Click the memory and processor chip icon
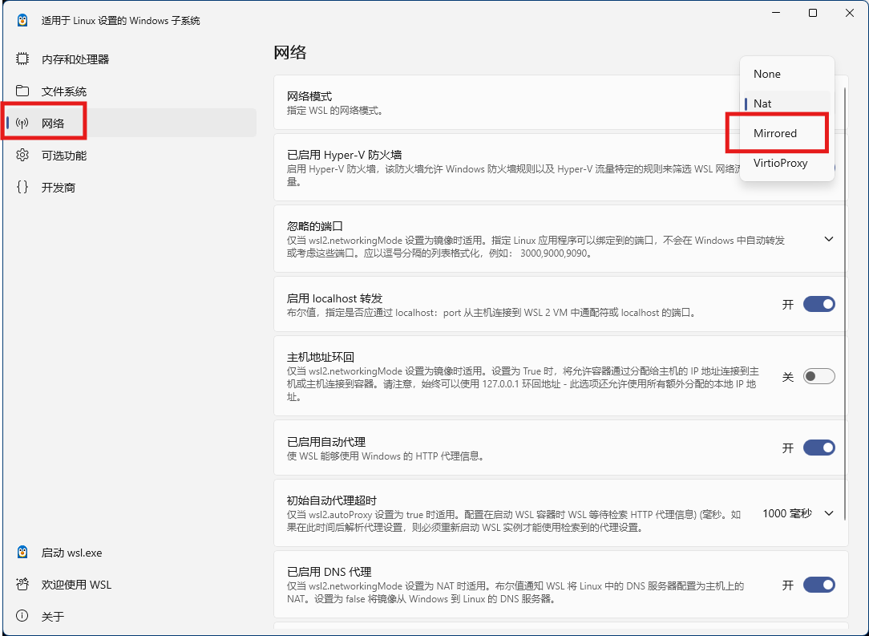This screenshot has width=869, height=636. pyautogui.click(x=22, y=59)
